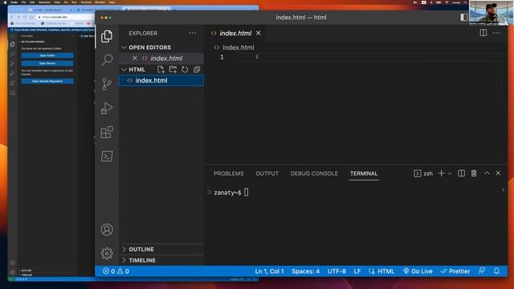Switch to the OUTPUT tab

tap(267, 173)
